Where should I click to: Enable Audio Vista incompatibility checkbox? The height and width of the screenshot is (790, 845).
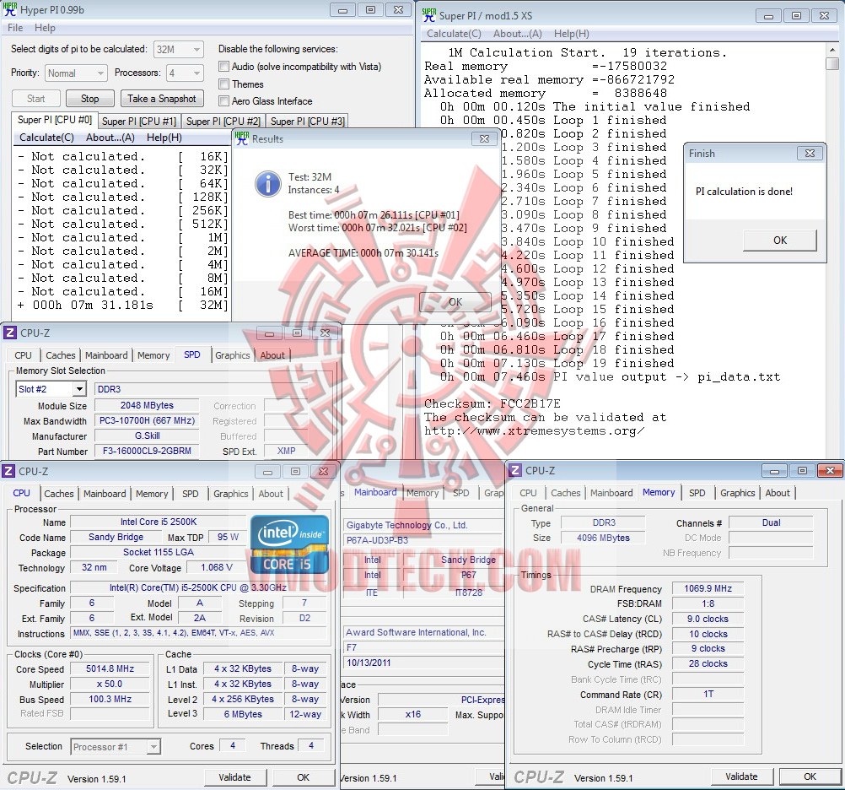tap(223, 67)
